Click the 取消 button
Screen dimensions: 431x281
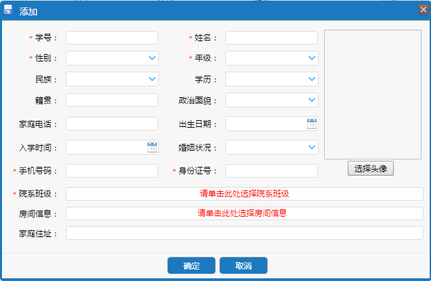coord(244,265)
